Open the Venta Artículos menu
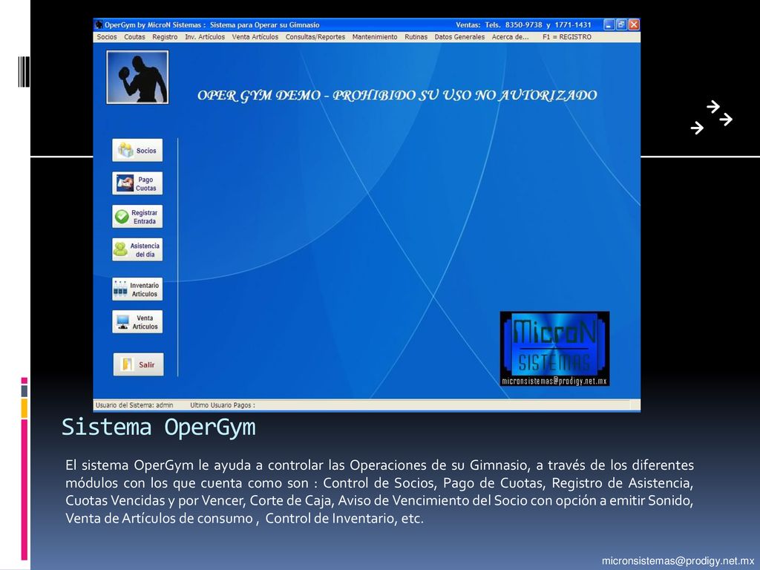 [x=255, y=37]
